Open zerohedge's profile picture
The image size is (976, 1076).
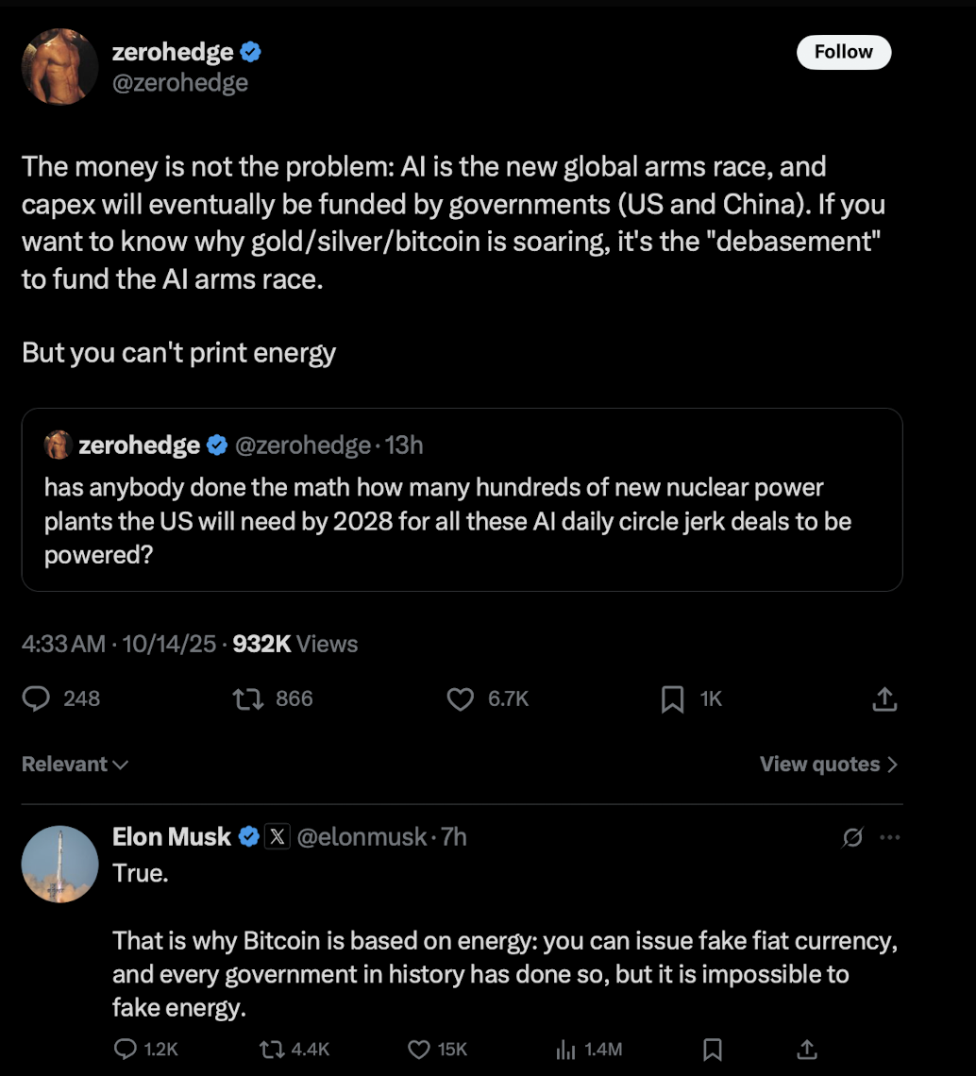pyautogui.click(x=59, y=66)
